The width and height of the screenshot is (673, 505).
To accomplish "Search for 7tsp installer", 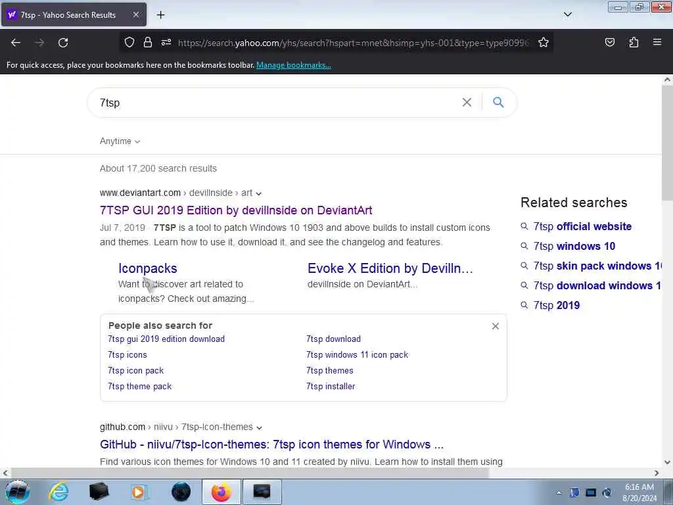I will point(331,387).
